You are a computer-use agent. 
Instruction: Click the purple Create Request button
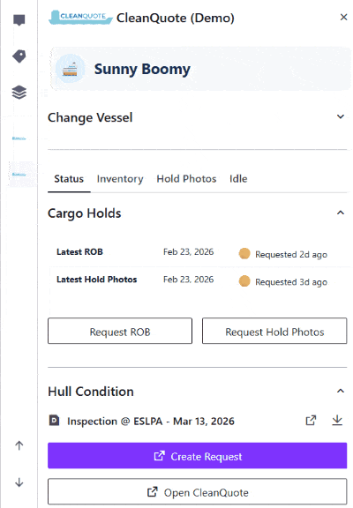pyautogui.click(x=197, y=455)
